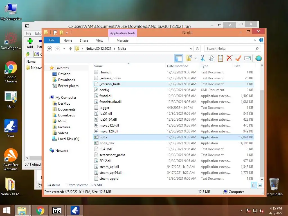Click scroll down arrow of file list

[x=262, y=179]
